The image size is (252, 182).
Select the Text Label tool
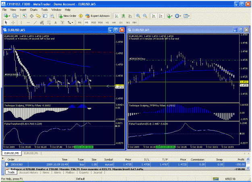pyautogui.click(x=62, y=23)
